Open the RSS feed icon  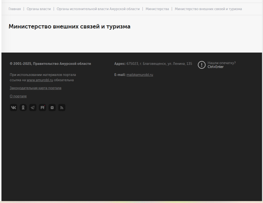click(x=62, y=107)
